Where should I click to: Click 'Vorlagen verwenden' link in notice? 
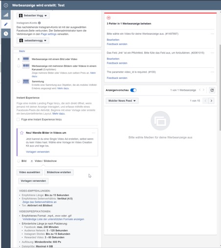pyautogui.click(x=38, y=152)
